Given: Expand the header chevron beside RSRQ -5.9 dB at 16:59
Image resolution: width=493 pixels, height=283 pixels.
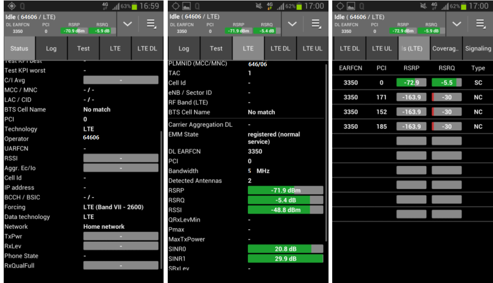Looking at the screenshot, I should point(127,24).
